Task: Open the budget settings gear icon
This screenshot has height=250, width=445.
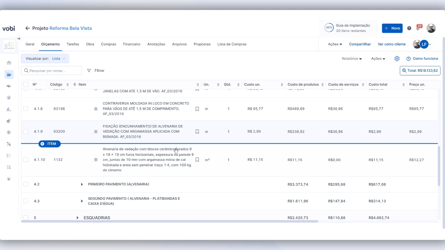Action: click(x=397, y=59)
